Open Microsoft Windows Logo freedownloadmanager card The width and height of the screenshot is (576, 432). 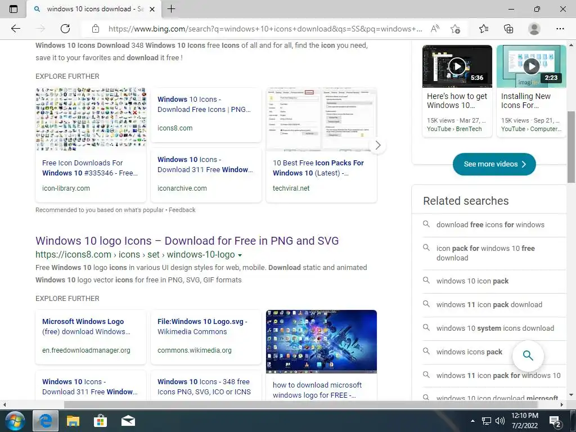tap(91, 337)
